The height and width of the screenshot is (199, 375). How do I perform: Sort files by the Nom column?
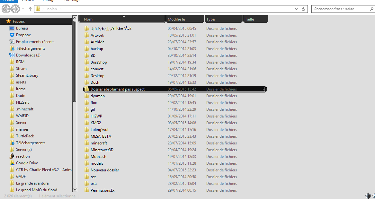tap(122, 19)
